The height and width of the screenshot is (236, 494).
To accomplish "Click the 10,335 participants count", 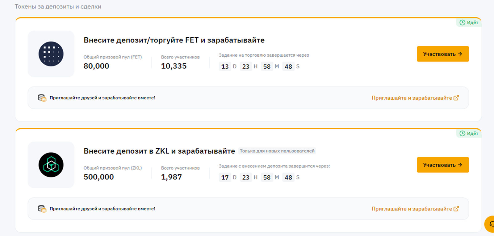I will [x=174, y=66].
